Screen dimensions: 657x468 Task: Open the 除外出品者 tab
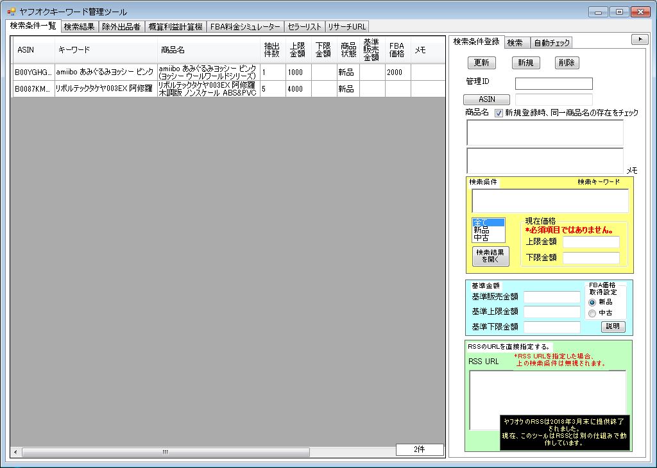coord(121,27)
